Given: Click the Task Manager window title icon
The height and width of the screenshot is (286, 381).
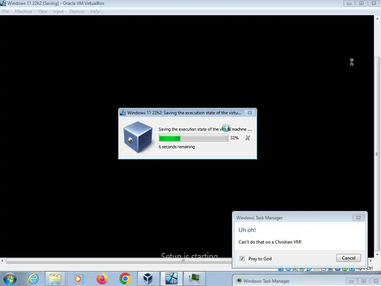Looking at the screenshot, I should tap(239, 281).
